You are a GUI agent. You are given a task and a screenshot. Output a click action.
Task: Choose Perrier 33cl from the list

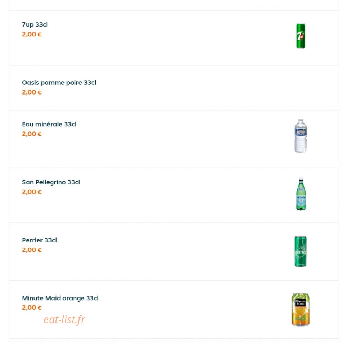pyautogui.click(x=39, y=240)
